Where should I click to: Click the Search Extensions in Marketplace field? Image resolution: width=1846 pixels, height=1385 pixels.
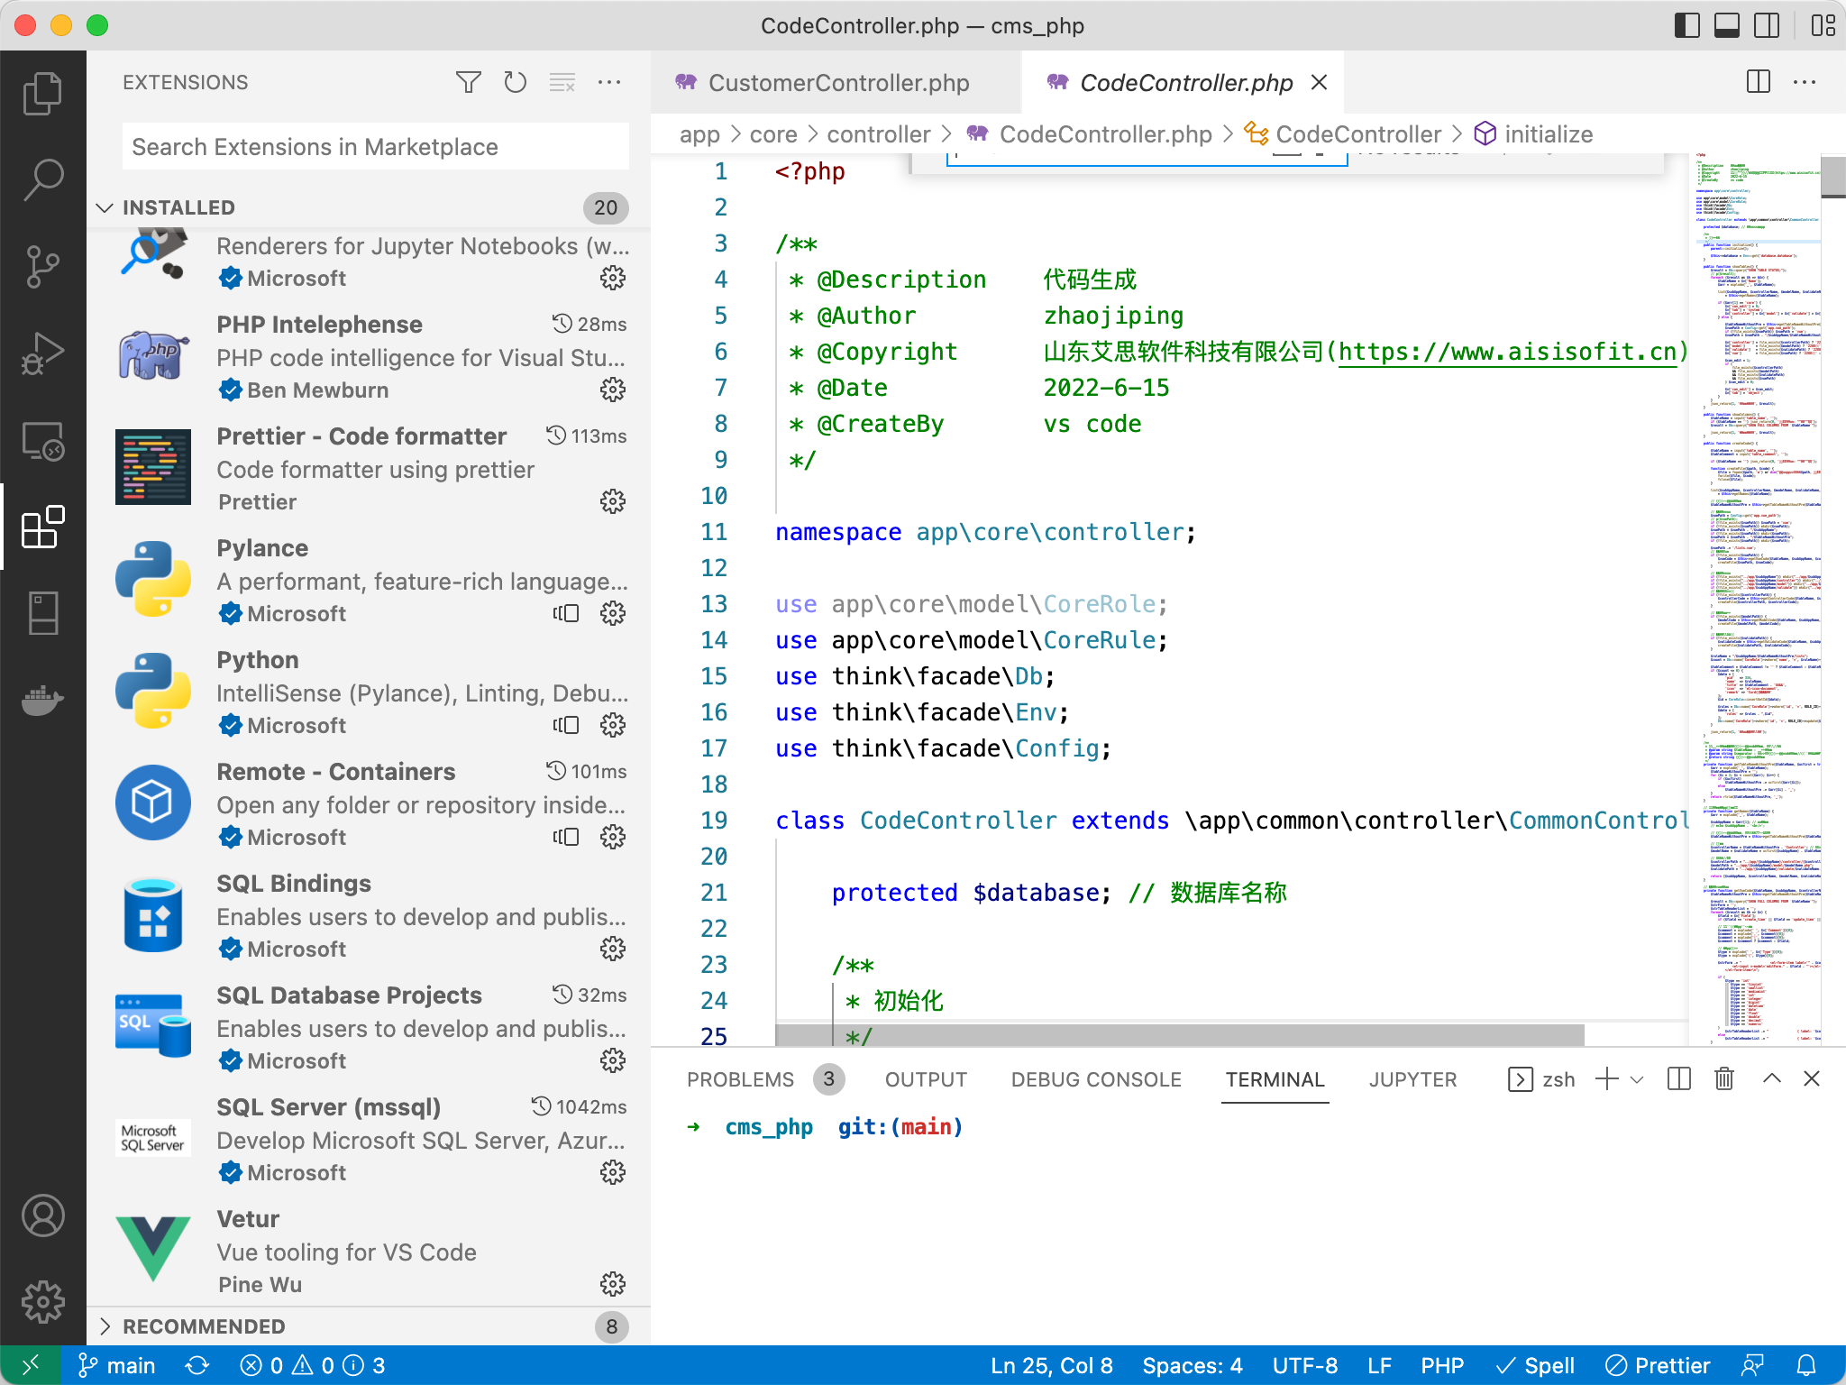tap(375, 147)
